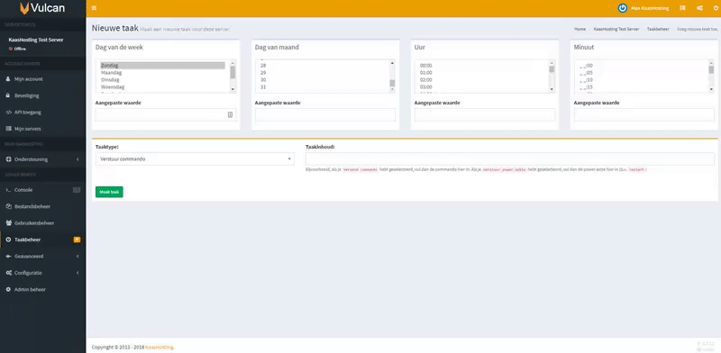The image size is (721, 353).
Task: Click up arrow of Minuut list scrollbar
Action: pos(711,63)
